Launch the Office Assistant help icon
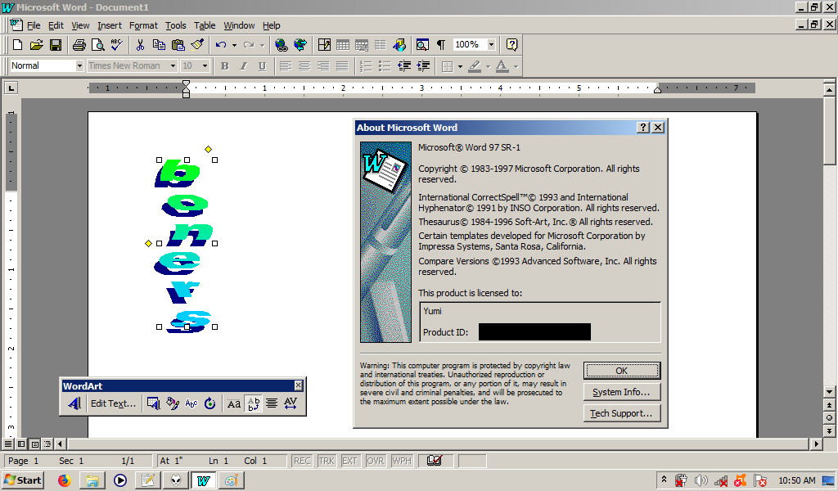This screenshot has height=491, width=838. click(511, 45)
